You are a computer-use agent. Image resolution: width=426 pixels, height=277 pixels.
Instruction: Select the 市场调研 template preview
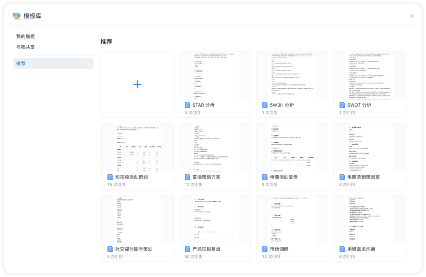pos(292,219)
